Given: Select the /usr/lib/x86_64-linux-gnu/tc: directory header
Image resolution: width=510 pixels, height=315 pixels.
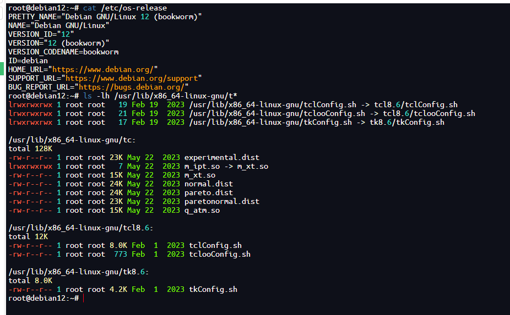Looking at the screenshot, I should coord(72,140).
